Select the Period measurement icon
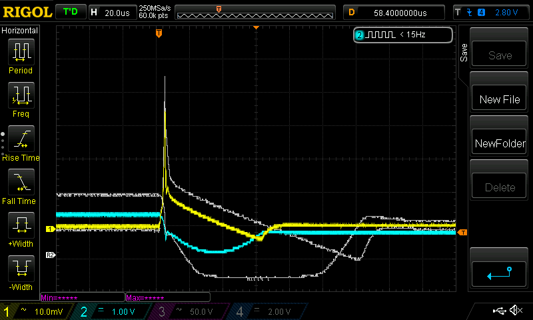 [21, 52]
